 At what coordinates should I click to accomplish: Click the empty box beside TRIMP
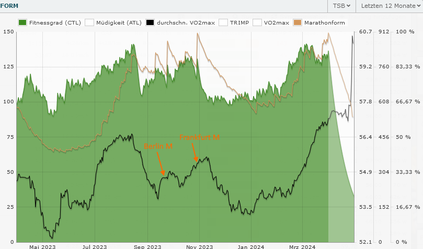(x=223, y=23)
